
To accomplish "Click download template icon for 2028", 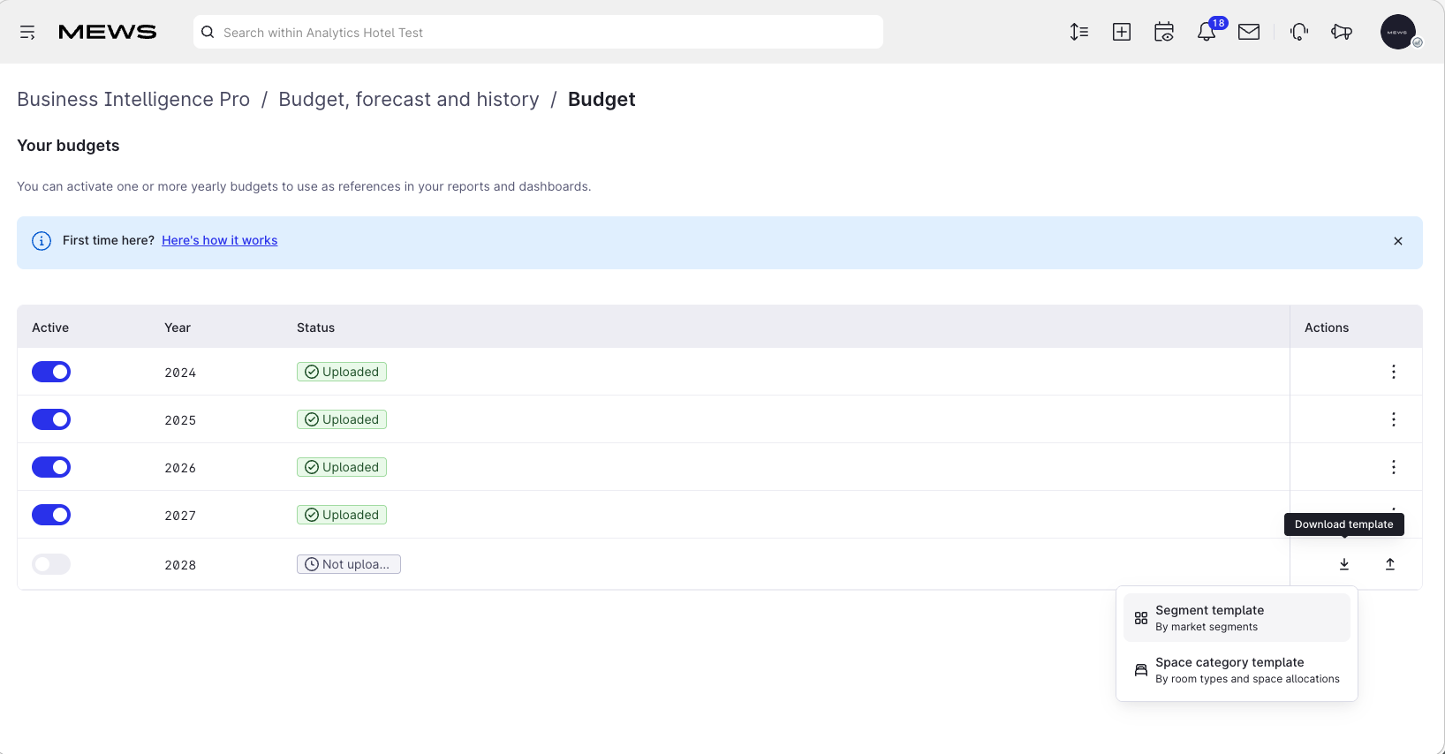I will [1344, 564].
